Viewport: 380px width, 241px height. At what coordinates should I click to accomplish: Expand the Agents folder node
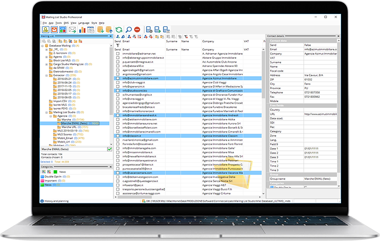click(x=46, y=57)
